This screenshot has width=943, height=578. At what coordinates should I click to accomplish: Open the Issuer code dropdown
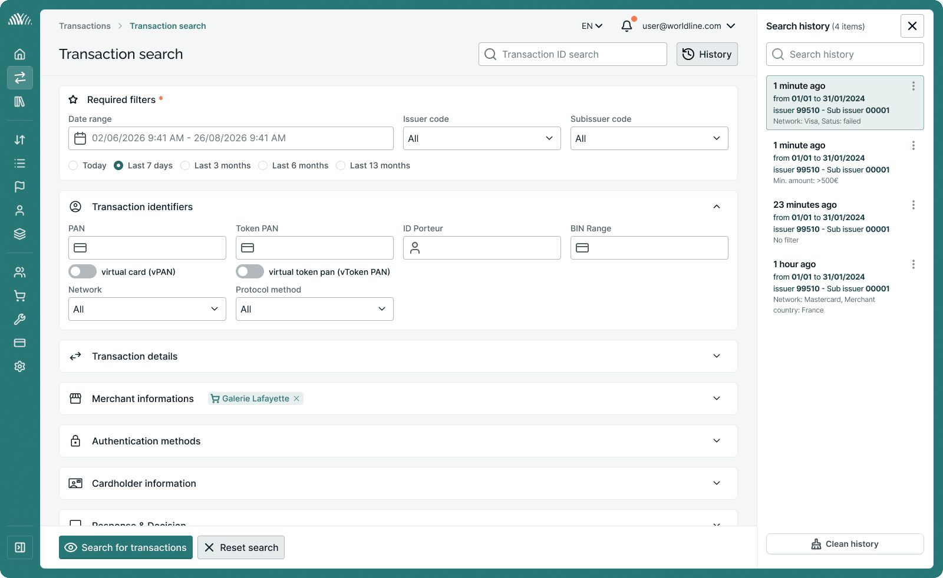click(482, 138)
